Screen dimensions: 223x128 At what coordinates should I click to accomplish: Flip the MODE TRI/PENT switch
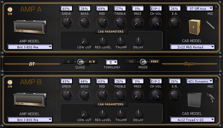tap(143, 62)
